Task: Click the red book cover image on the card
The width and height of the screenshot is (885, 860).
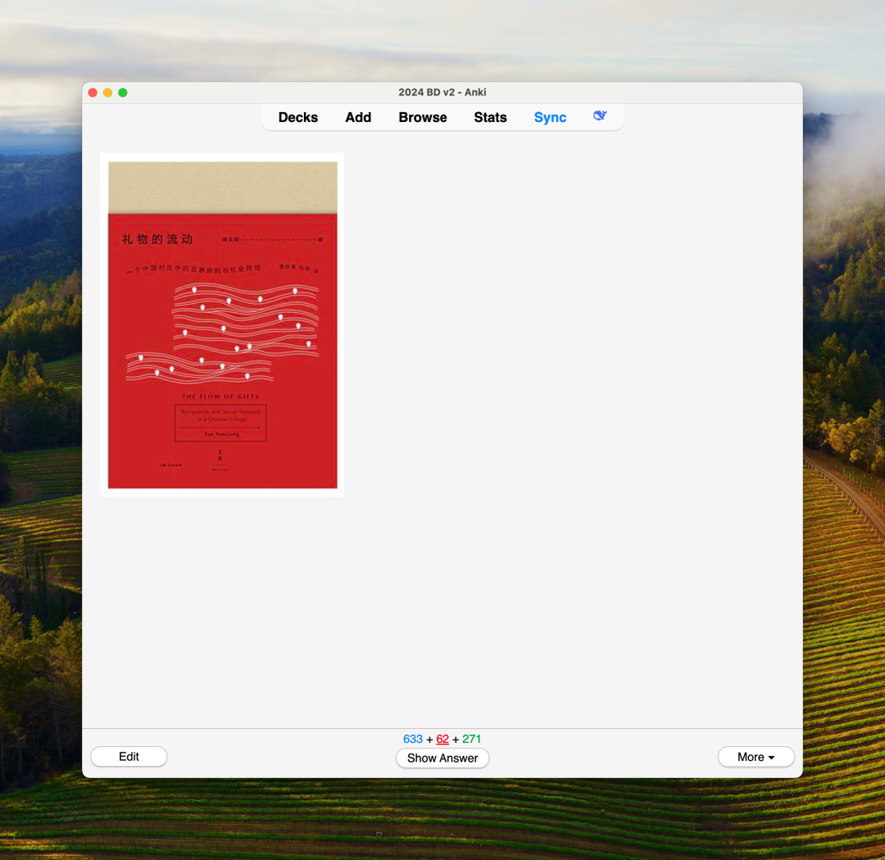Action: (222, 325)
